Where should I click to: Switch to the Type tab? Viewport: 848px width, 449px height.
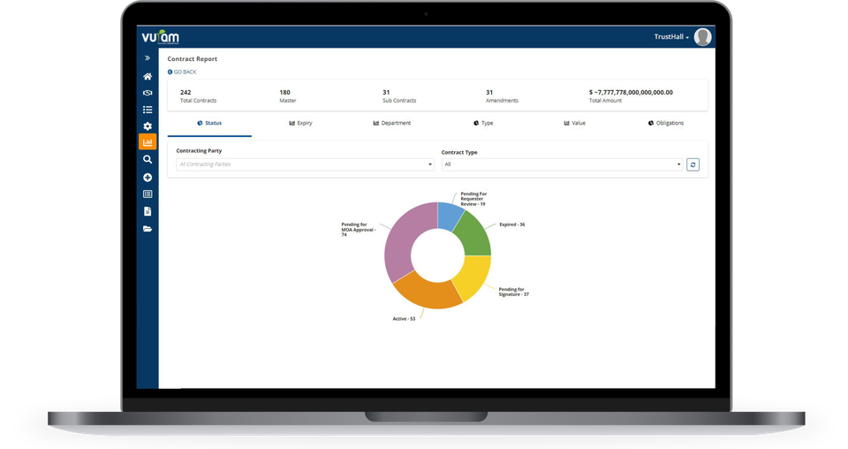pos(483,124)
